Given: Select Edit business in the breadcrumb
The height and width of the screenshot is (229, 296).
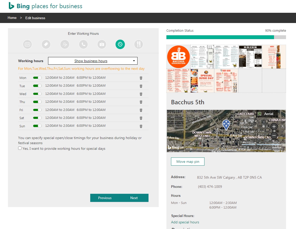Looking at the screenshot, I should (x=35, y=18).
